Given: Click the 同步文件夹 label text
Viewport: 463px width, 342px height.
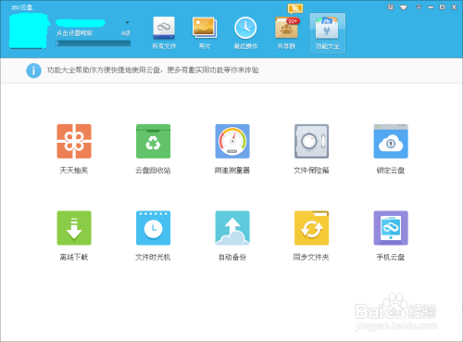Looking at the screenshot, I should point(311,257).
